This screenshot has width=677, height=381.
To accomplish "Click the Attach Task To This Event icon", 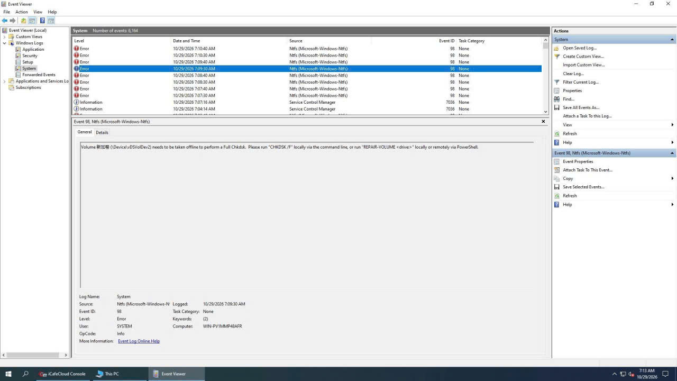I will 556,170.
